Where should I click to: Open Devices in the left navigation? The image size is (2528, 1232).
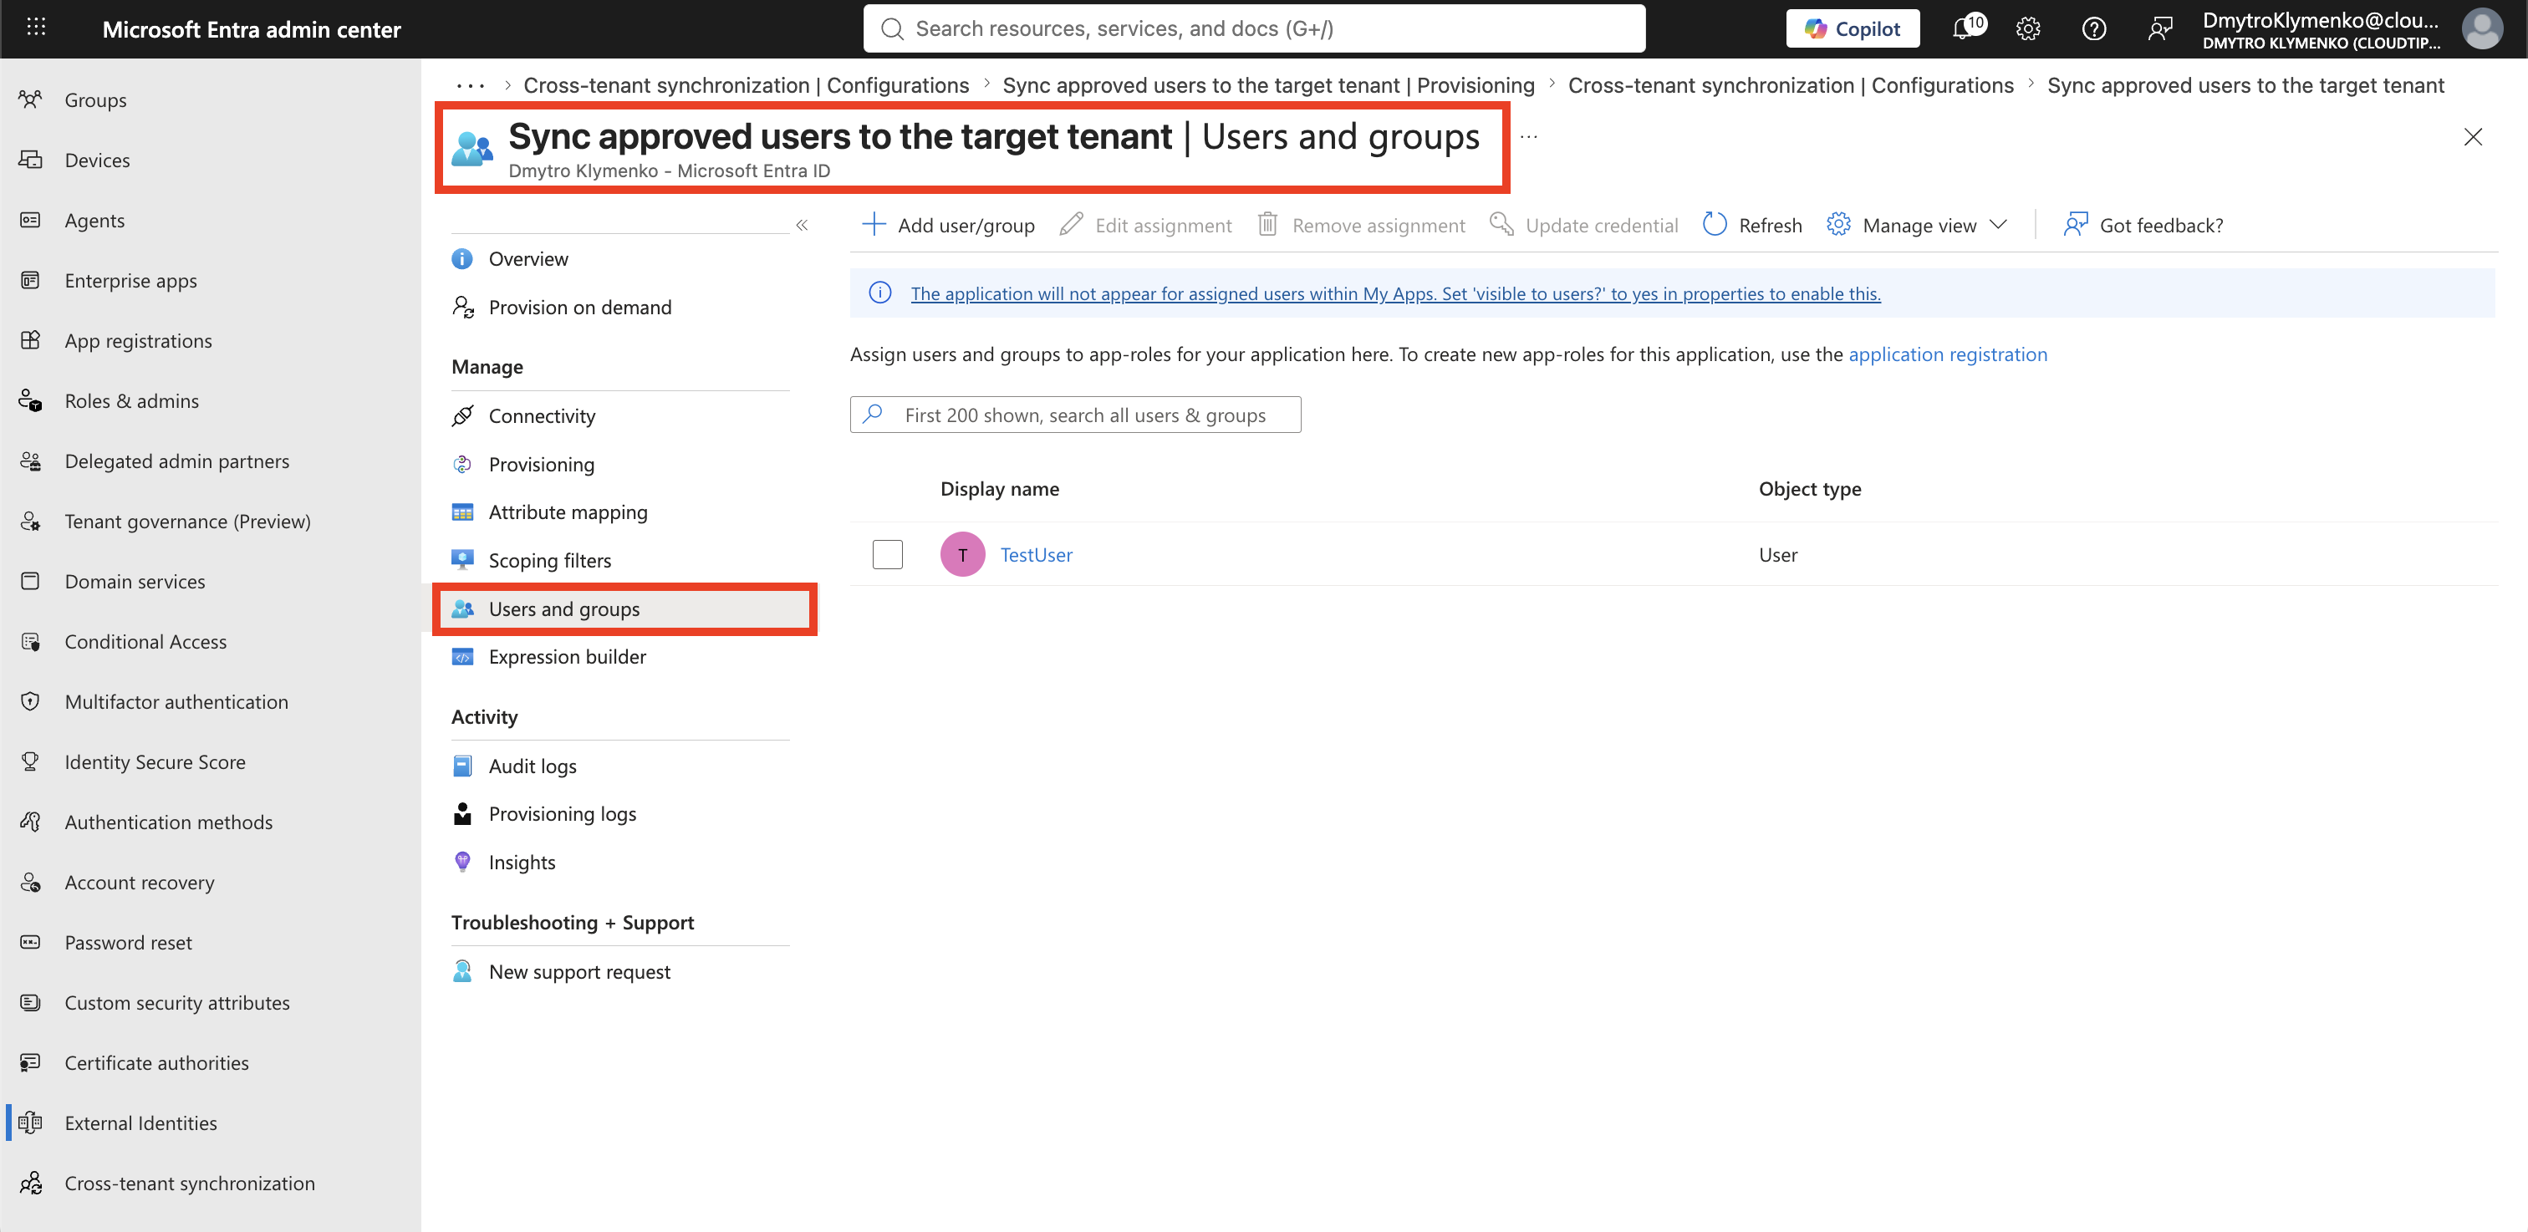click(x=97, y=160)
